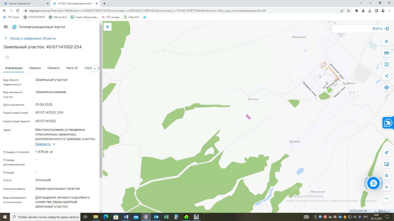This screenshot has height=221, width=394.
Task: Zoom out the map with minus
Action: (387, 199)
